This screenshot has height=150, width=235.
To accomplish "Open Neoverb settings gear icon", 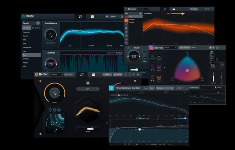I will point(217,48).
